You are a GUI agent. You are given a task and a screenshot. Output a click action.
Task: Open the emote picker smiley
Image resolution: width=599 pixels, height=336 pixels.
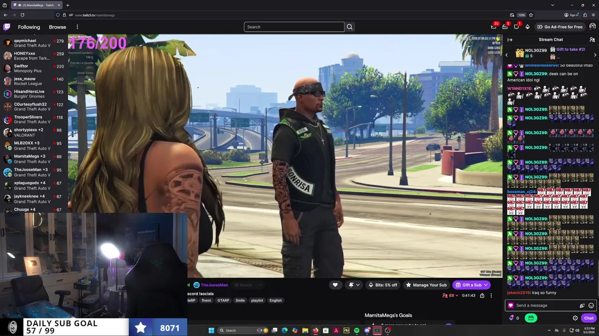pyautogui.click(x=591, y=306)
